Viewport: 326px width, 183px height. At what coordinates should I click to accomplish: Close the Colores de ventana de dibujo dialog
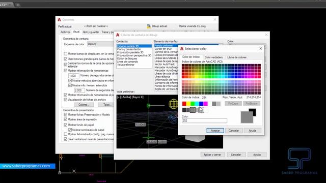click(x=266, y=35)
